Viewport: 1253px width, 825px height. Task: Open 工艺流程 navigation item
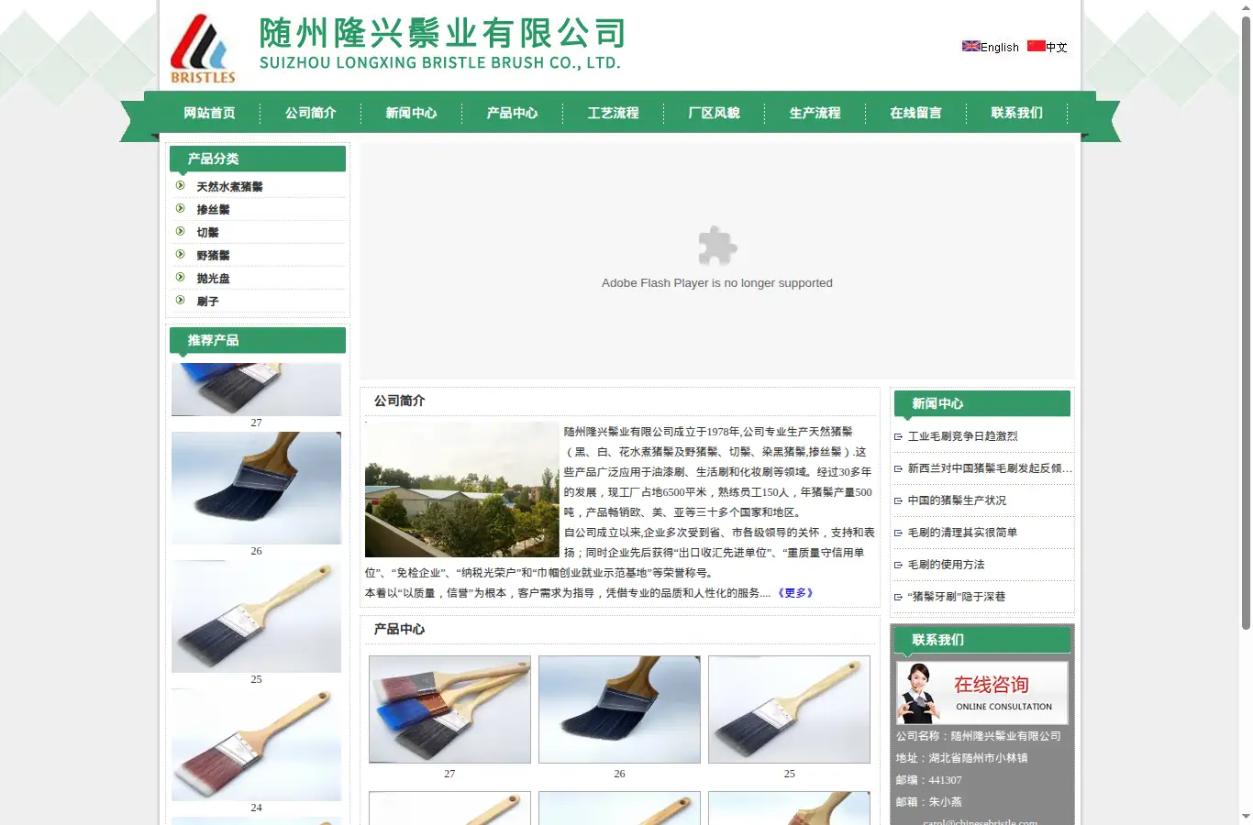(x=613, y=113)
